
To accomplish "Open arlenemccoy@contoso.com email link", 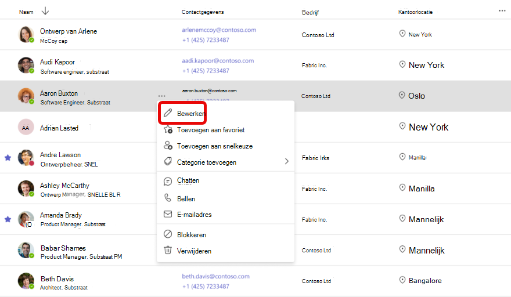I will 219,30.
